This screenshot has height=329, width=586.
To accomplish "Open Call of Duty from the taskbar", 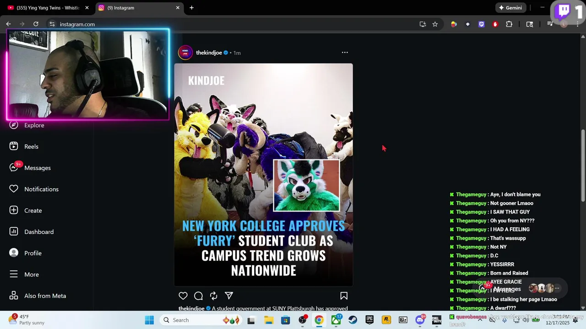I will tap(436, 320).
